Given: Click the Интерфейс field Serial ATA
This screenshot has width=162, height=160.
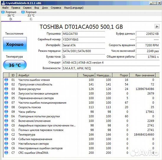Looking at the screenshot, I should pos(84,45).
